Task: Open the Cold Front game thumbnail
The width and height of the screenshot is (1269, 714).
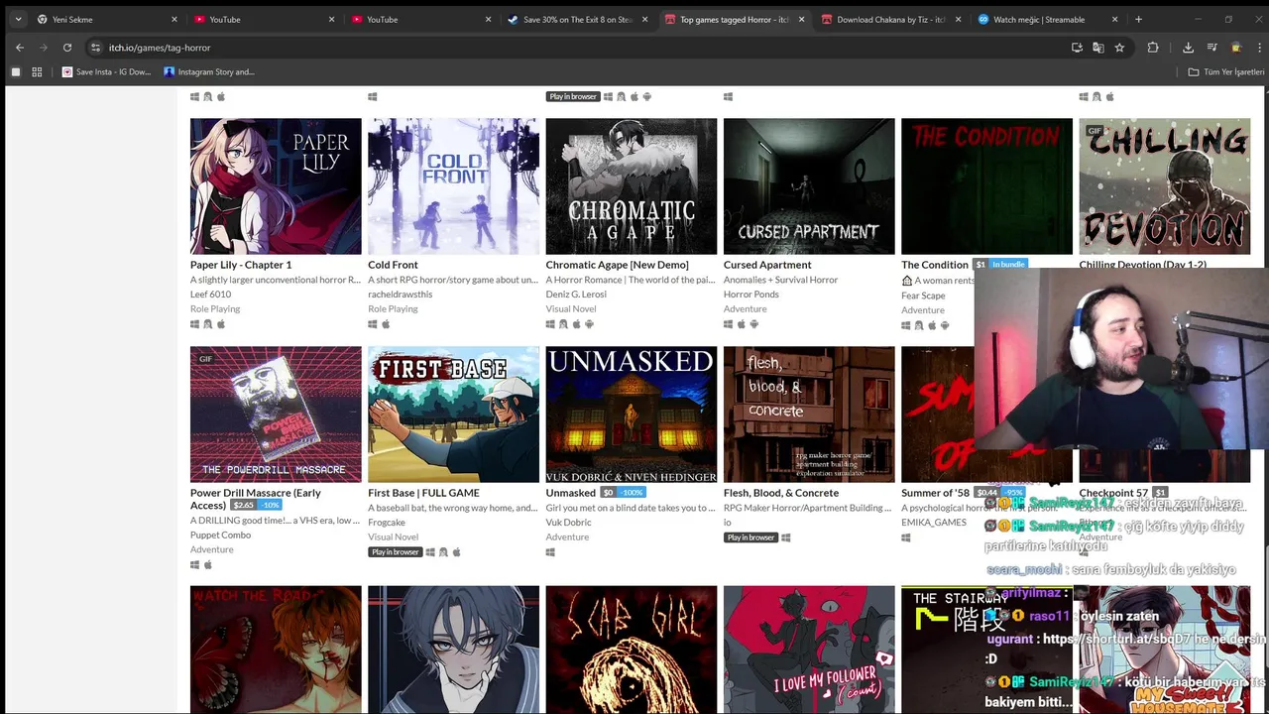Action: coord(453,186)
